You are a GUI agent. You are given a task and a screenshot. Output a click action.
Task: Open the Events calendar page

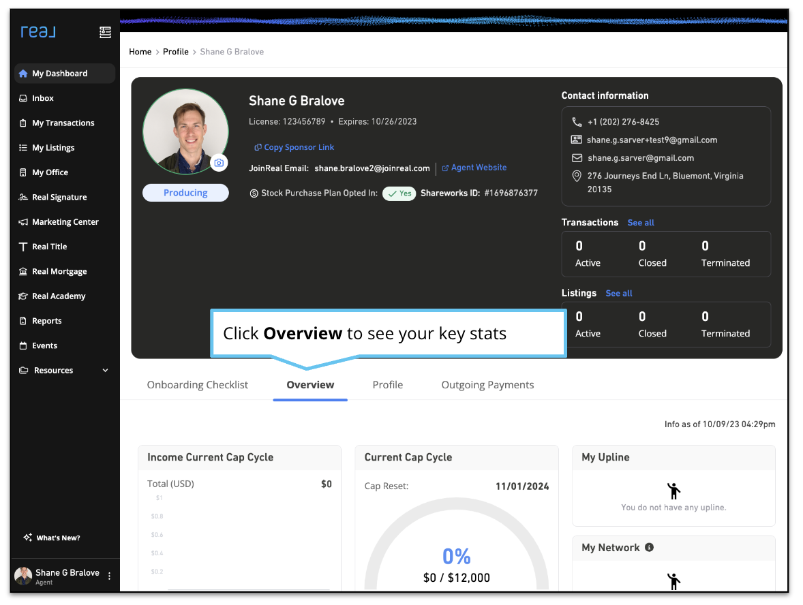pos(45,346)
